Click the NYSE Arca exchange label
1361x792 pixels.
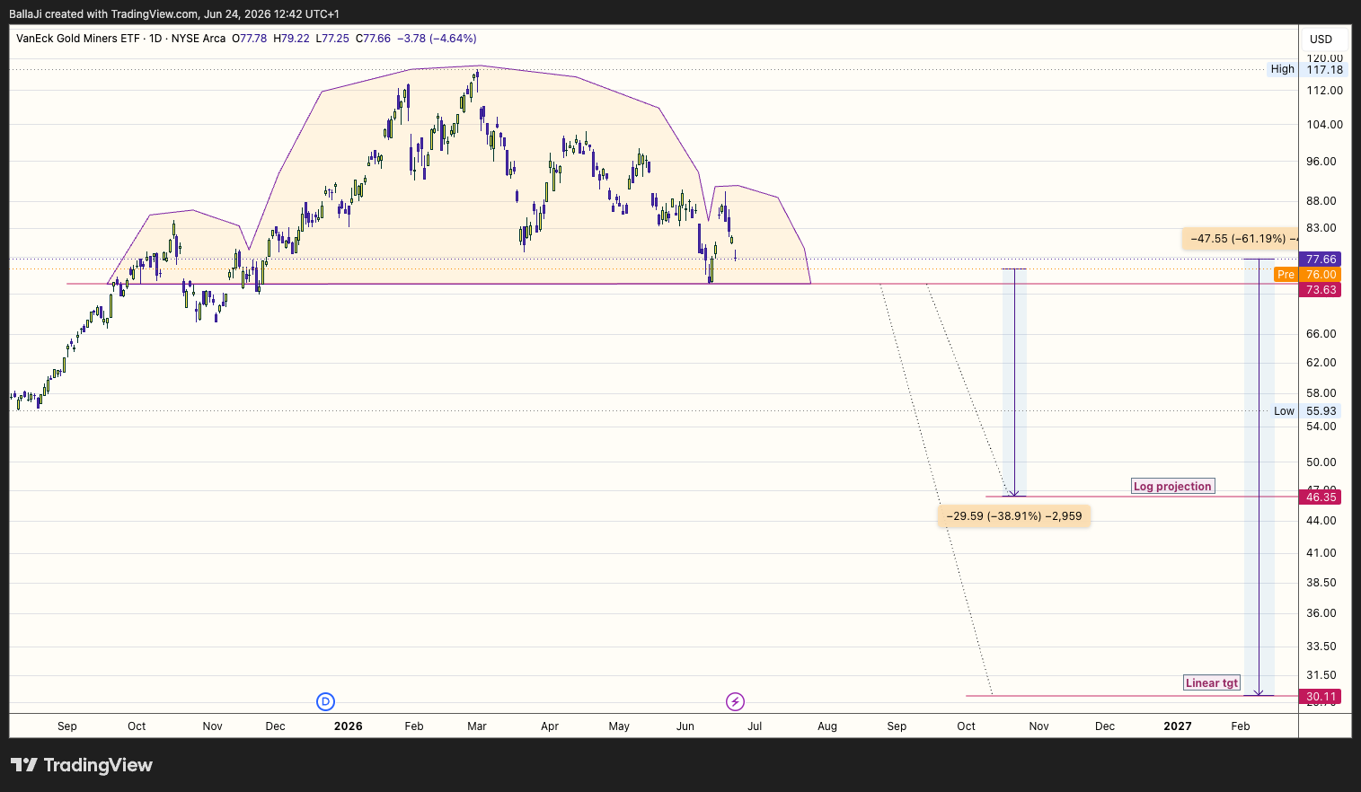pos(199,39)
